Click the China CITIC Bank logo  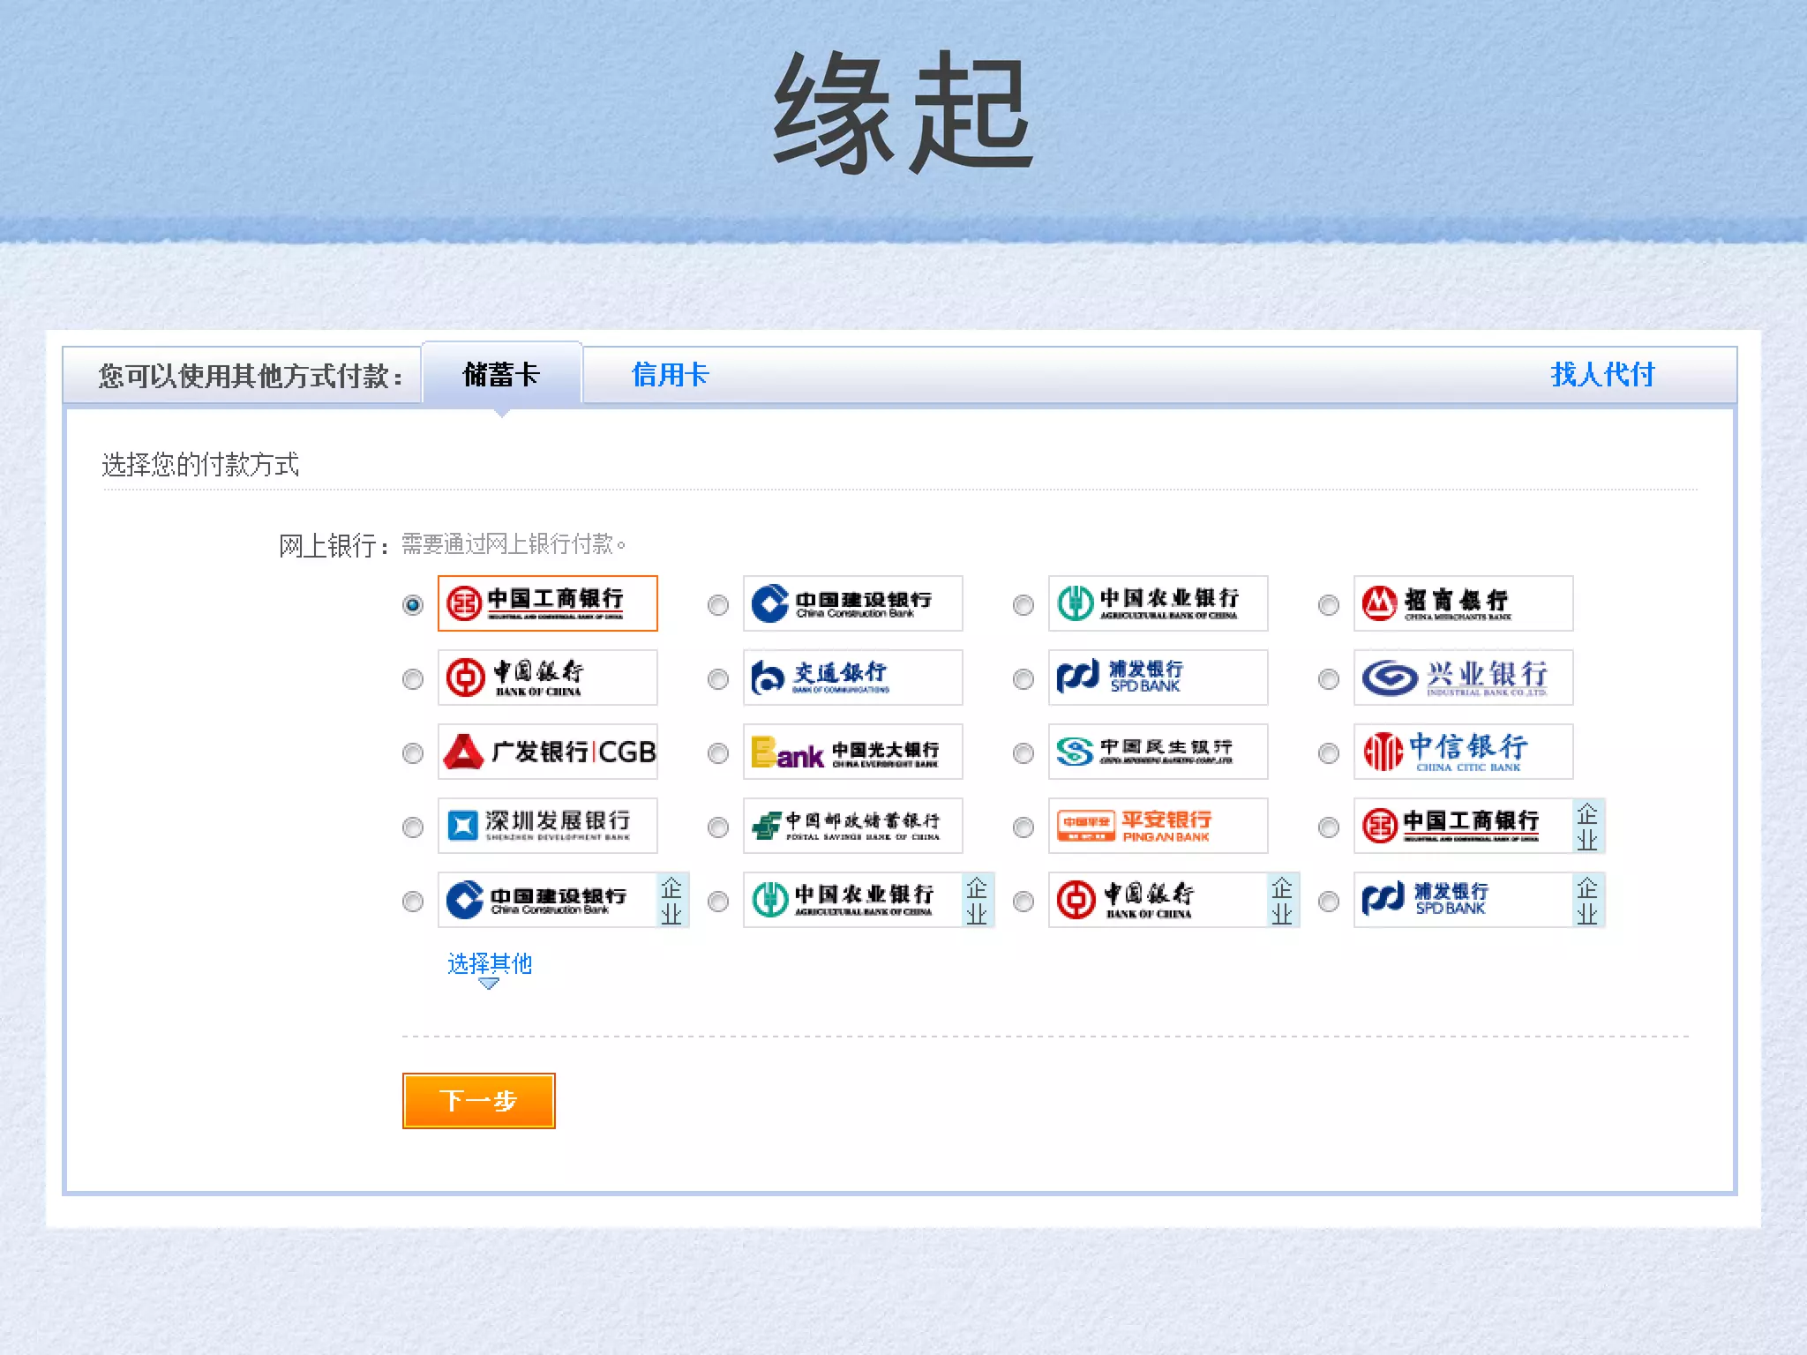coord(1463,752)
